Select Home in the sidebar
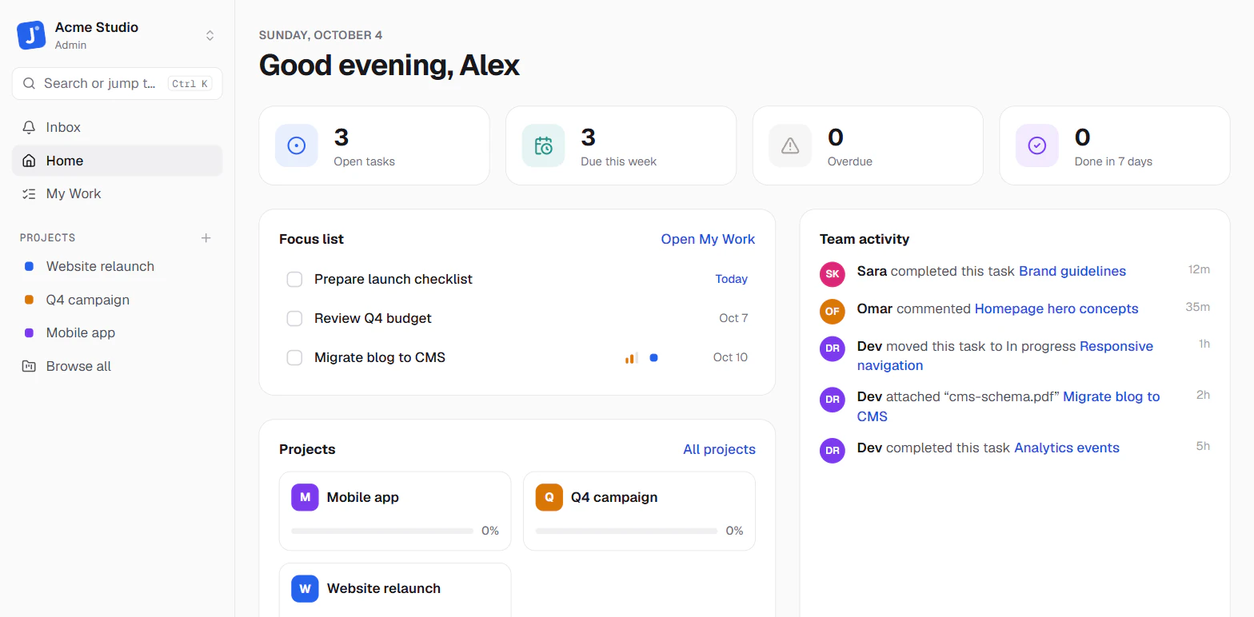1254x617 pixels. coord(118,161)
